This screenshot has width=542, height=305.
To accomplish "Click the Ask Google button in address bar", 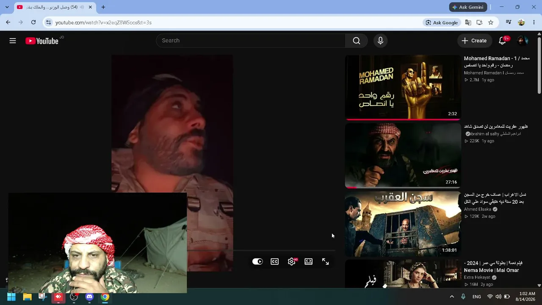I will coord(442,22).
